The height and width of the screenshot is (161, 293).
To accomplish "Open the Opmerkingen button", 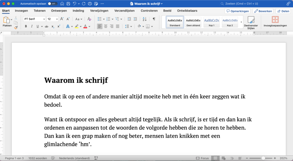I will (237, 11).
